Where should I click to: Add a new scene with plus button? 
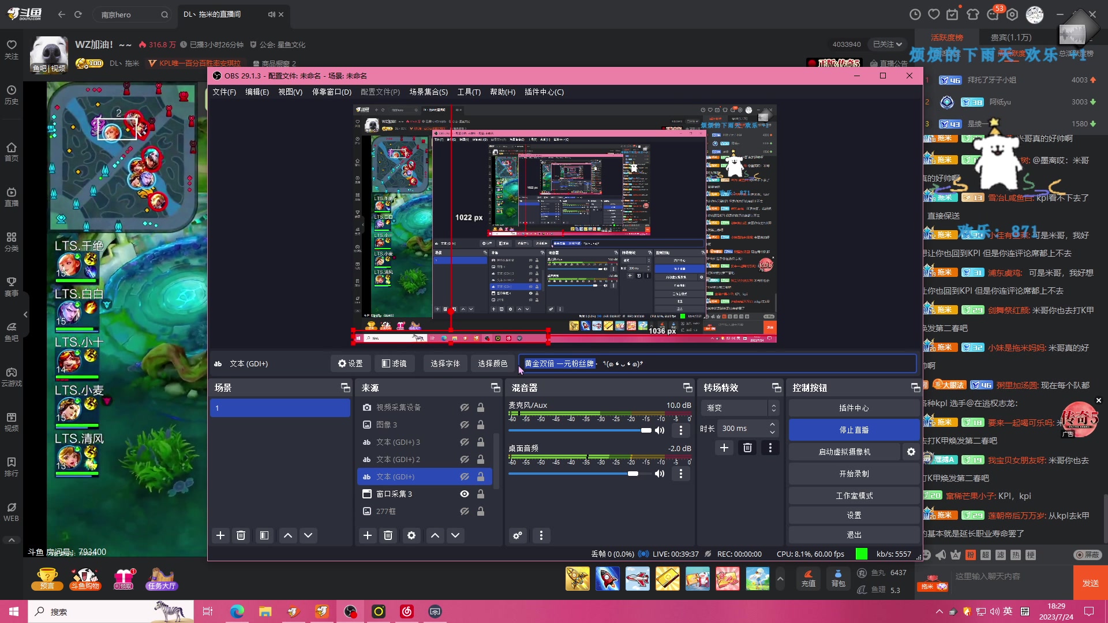click(x=220, y=535)
